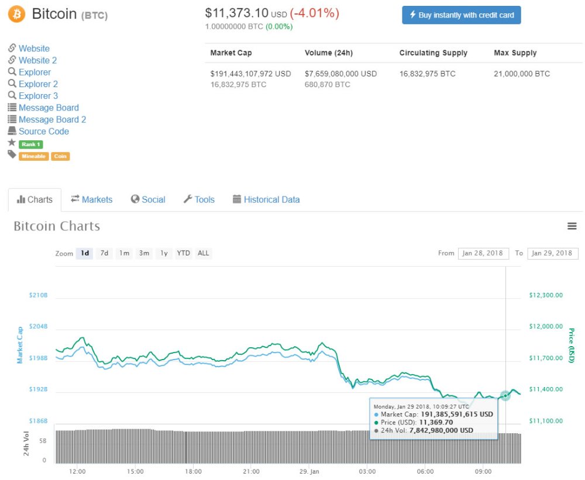
Task: Click the orange Bitcoin logo icon
Action: click(x=17, y=14)
